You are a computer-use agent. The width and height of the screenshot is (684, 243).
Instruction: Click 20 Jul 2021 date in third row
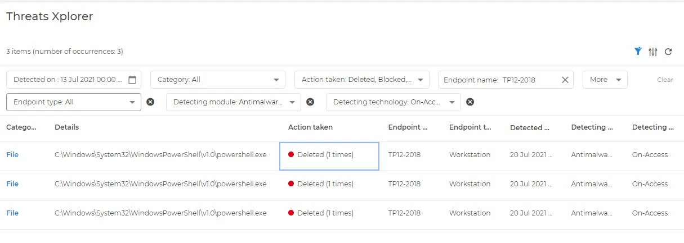tap(531, 213)
